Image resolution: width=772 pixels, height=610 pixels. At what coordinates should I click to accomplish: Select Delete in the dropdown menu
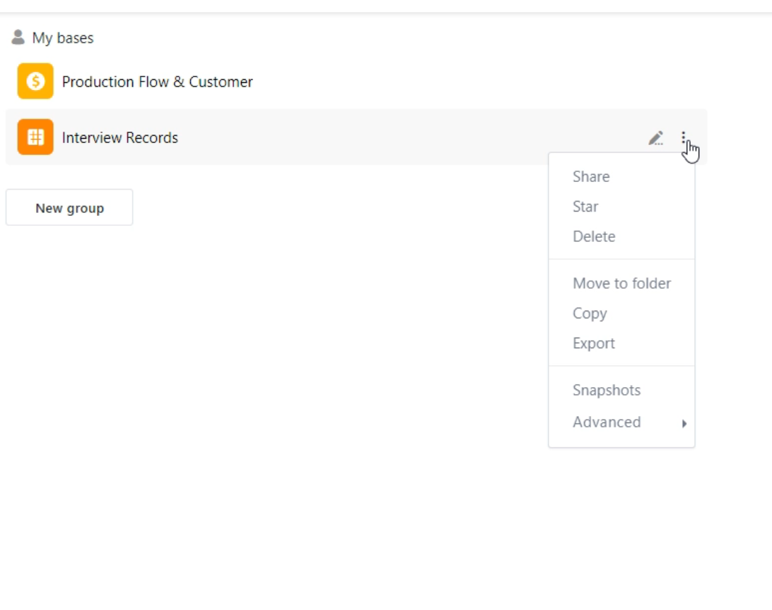[x=594, y=236]
